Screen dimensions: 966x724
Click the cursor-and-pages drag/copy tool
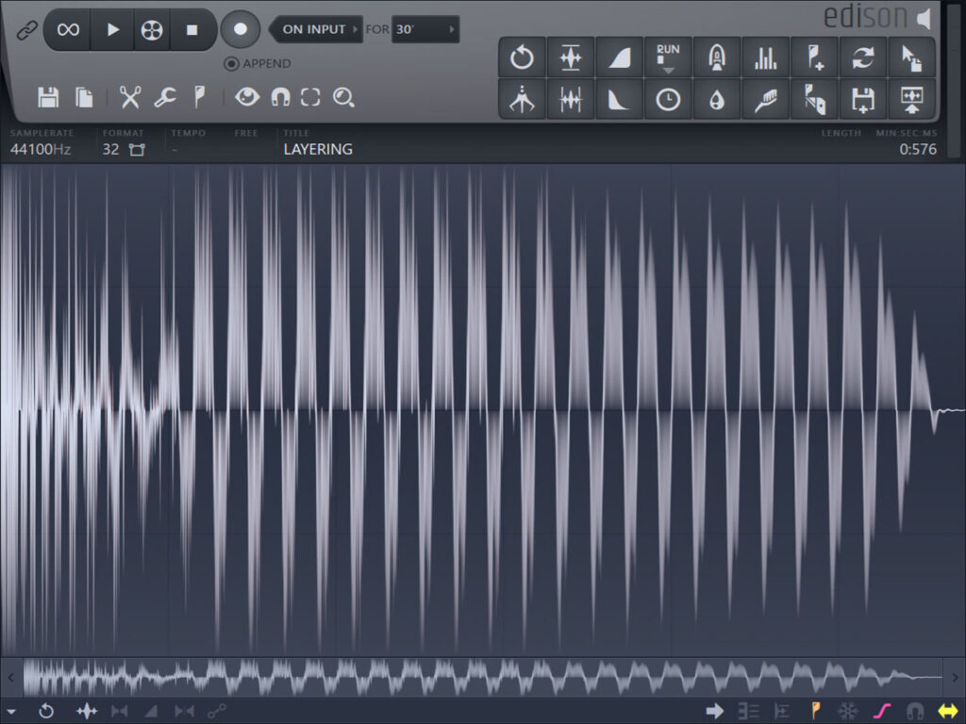[912, 58]
